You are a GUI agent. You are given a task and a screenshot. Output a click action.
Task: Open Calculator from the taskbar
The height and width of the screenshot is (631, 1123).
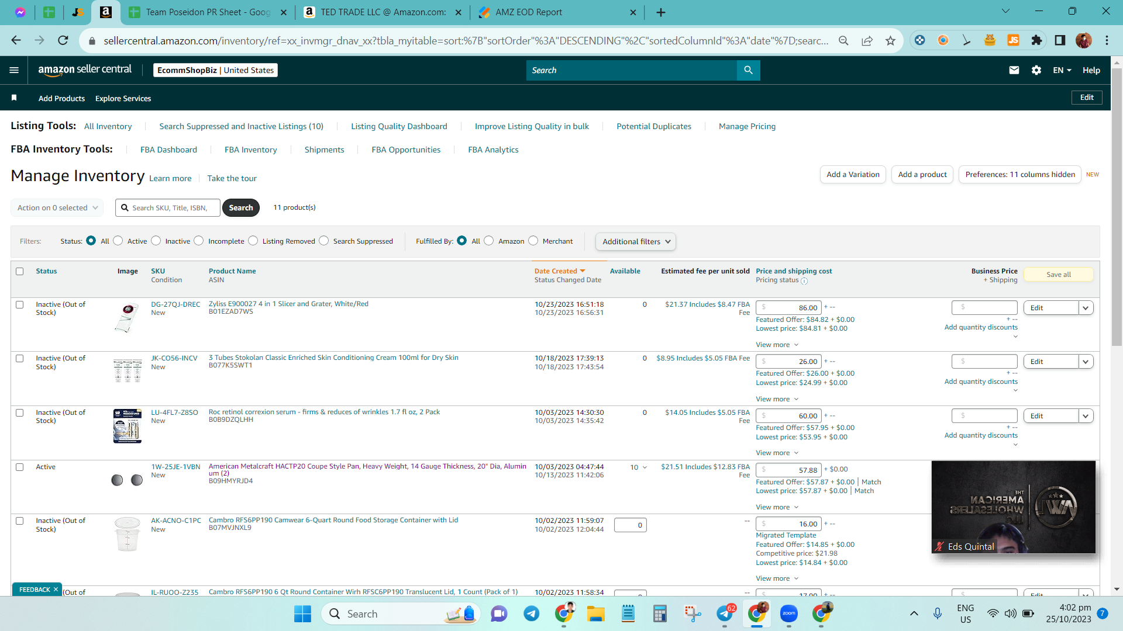tap(660, 613)
